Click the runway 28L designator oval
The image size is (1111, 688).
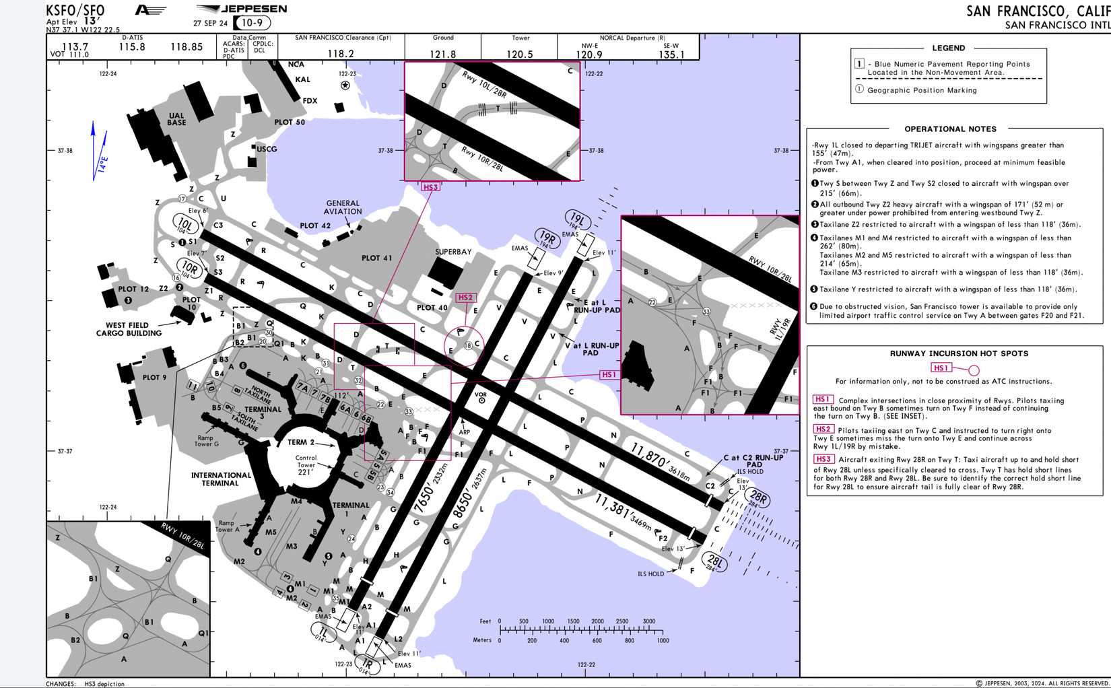coord(714,562)
